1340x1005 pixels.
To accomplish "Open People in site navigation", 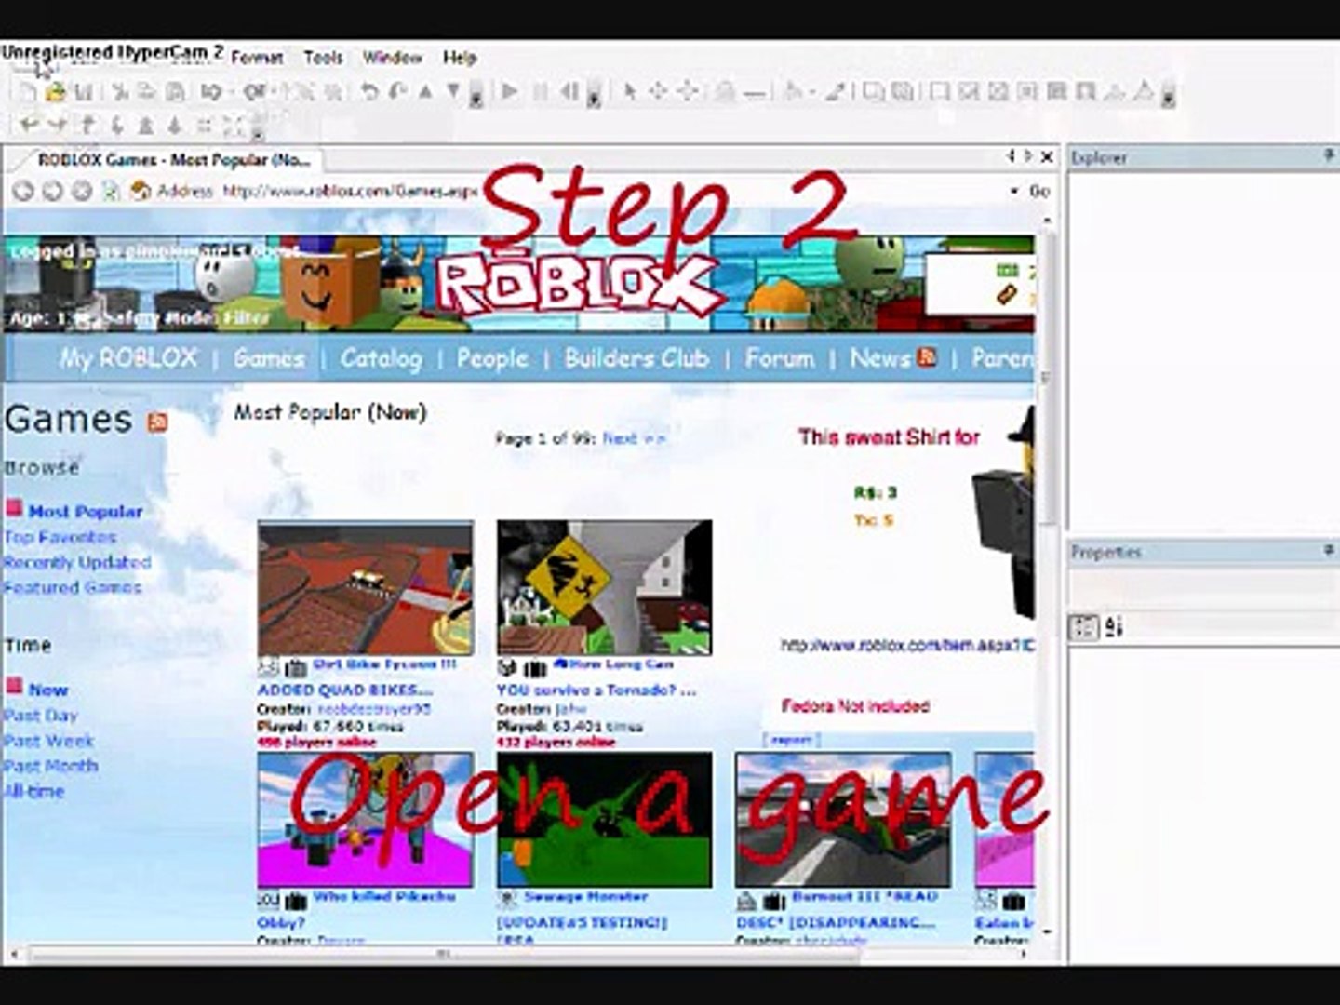I will [491, 358].
